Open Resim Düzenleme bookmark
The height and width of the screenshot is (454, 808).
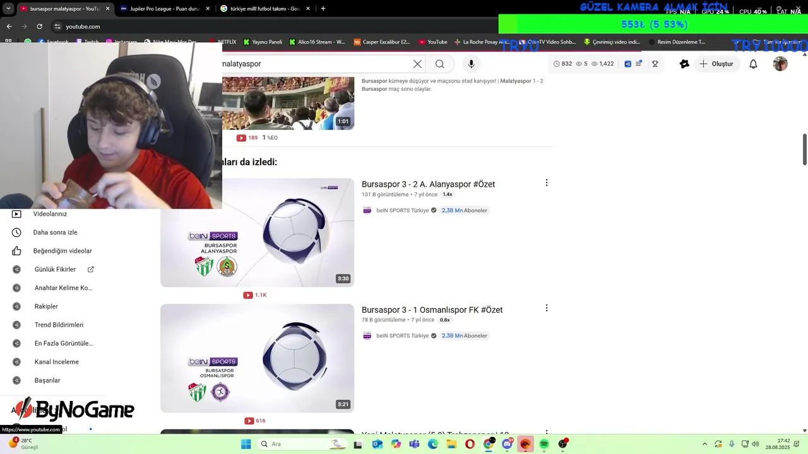coord(677,42)
